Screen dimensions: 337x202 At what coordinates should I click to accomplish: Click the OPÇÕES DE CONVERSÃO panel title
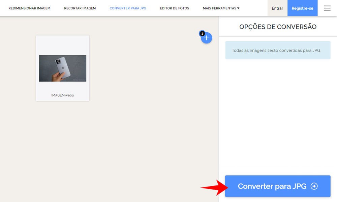tap(278, 26)
